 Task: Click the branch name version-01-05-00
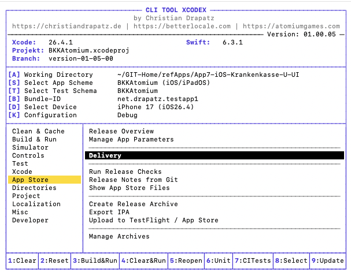[81, 58]
